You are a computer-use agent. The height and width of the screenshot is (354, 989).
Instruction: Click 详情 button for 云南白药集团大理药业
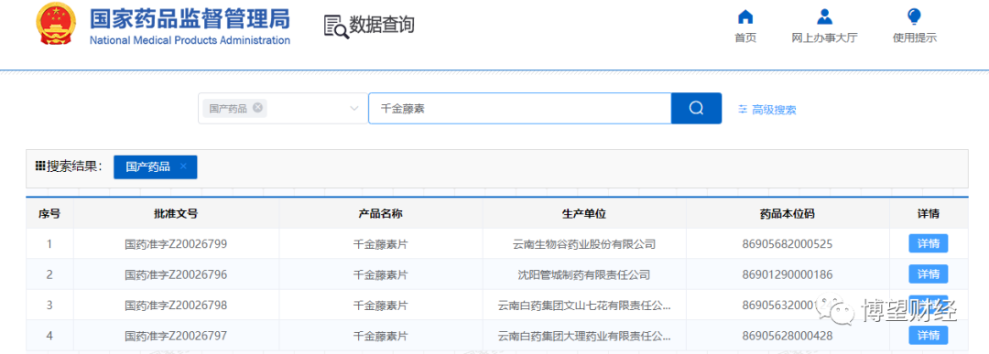928,335
